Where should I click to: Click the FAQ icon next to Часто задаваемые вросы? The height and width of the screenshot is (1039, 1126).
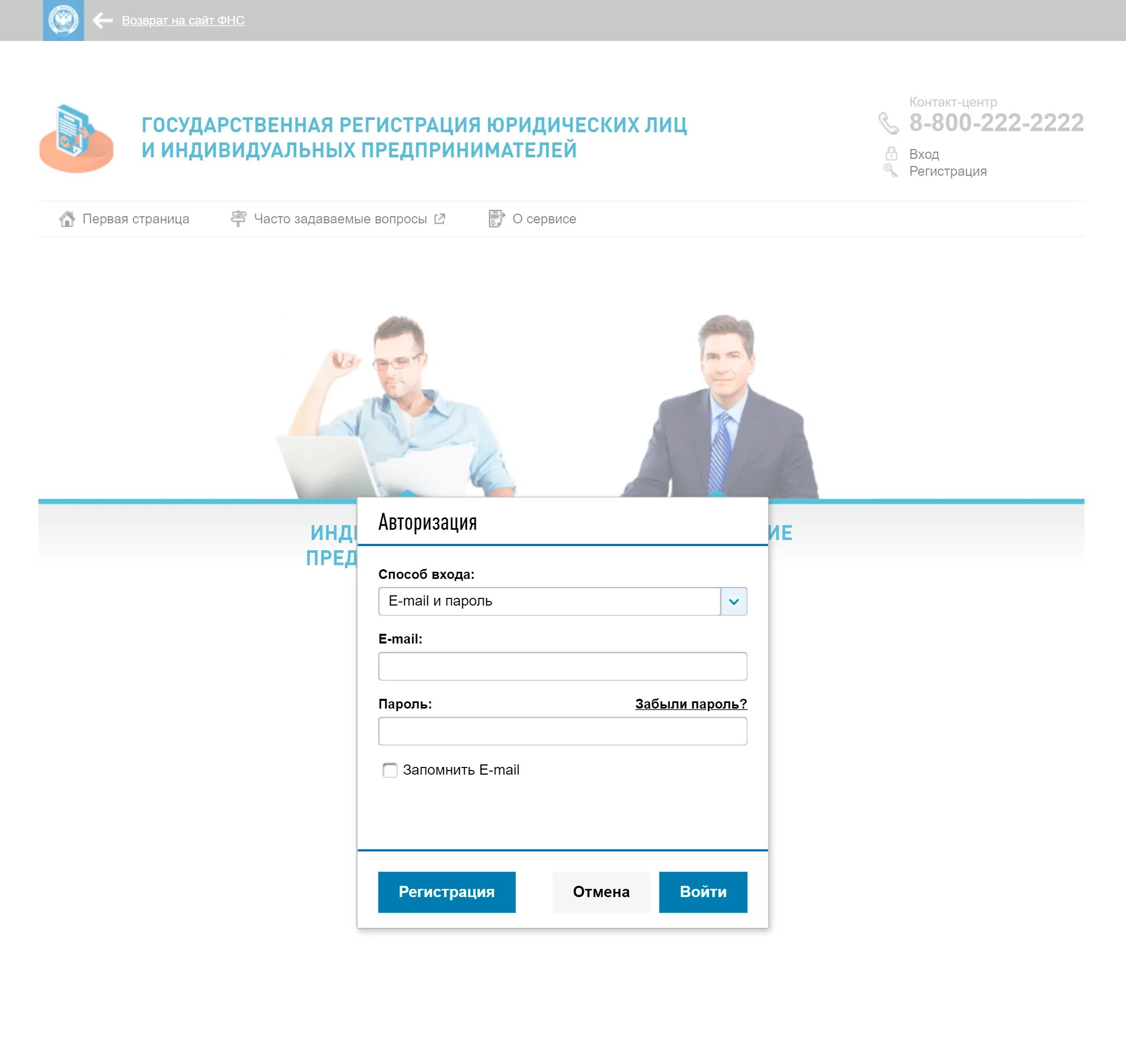pos(237,218)
